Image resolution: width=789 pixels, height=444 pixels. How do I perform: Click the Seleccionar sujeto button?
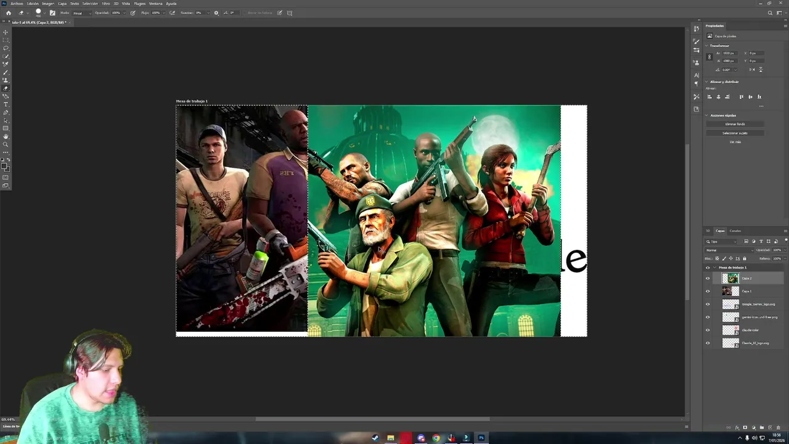tap(735, 133)
